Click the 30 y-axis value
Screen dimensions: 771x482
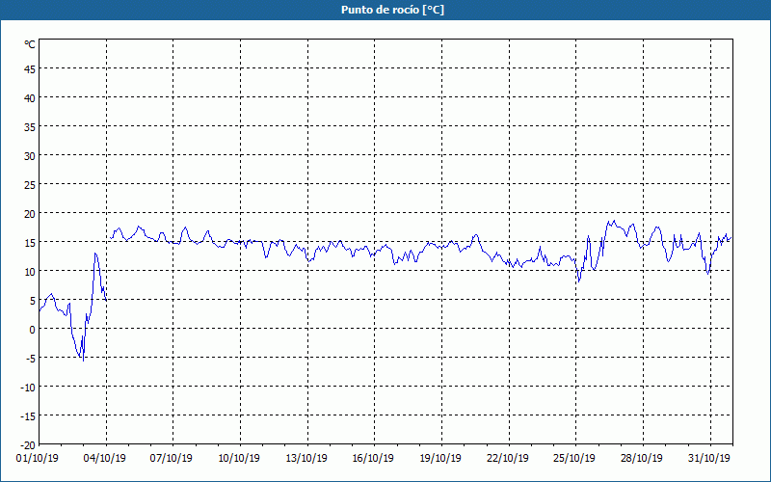pyautogui.click(x=30, y=156)
